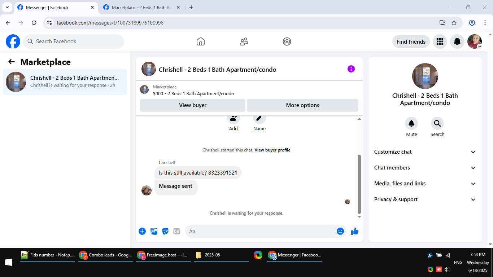Select the Chrishell conversation in the list

[65, 82]
